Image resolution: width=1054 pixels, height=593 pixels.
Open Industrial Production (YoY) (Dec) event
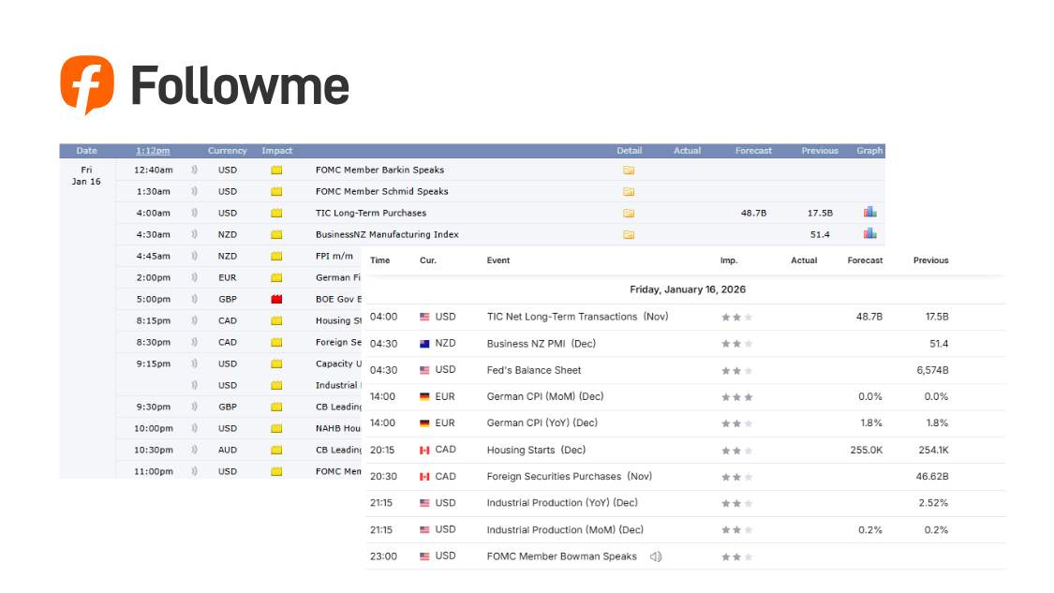(562, 503)
